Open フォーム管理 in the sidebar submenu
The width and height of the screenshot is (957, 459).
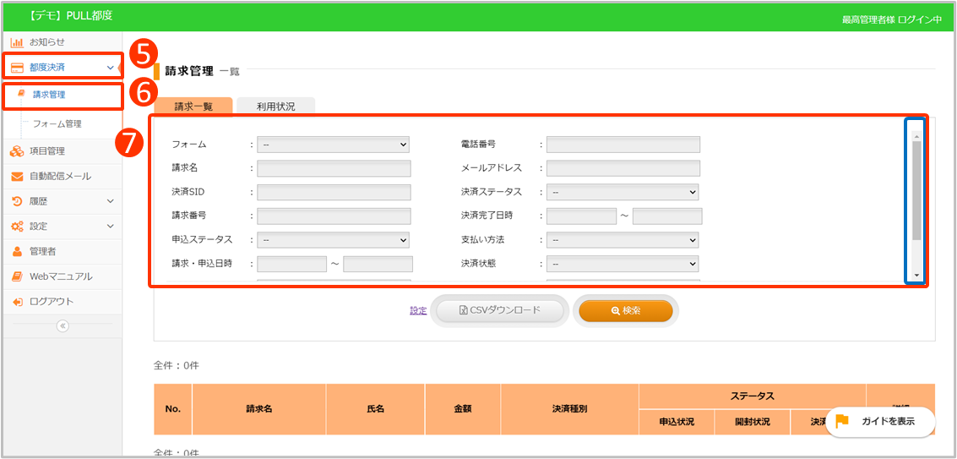57,123
